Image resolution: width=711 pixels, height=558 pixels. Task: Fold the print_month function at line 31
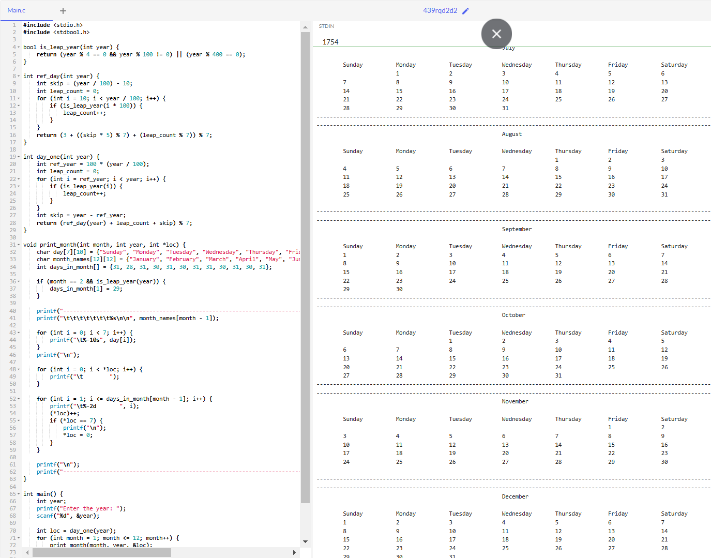coord(19,245)
